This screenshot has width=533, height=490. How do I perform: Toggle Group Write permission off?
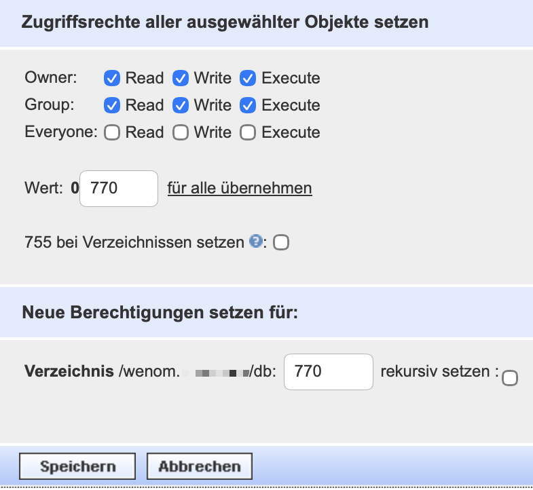[x=180, y=106]
